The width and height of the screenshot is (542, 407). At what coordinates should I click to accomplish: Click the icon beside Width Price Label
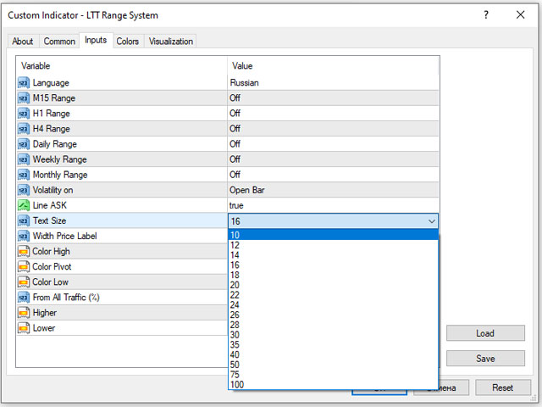point(24,236)
